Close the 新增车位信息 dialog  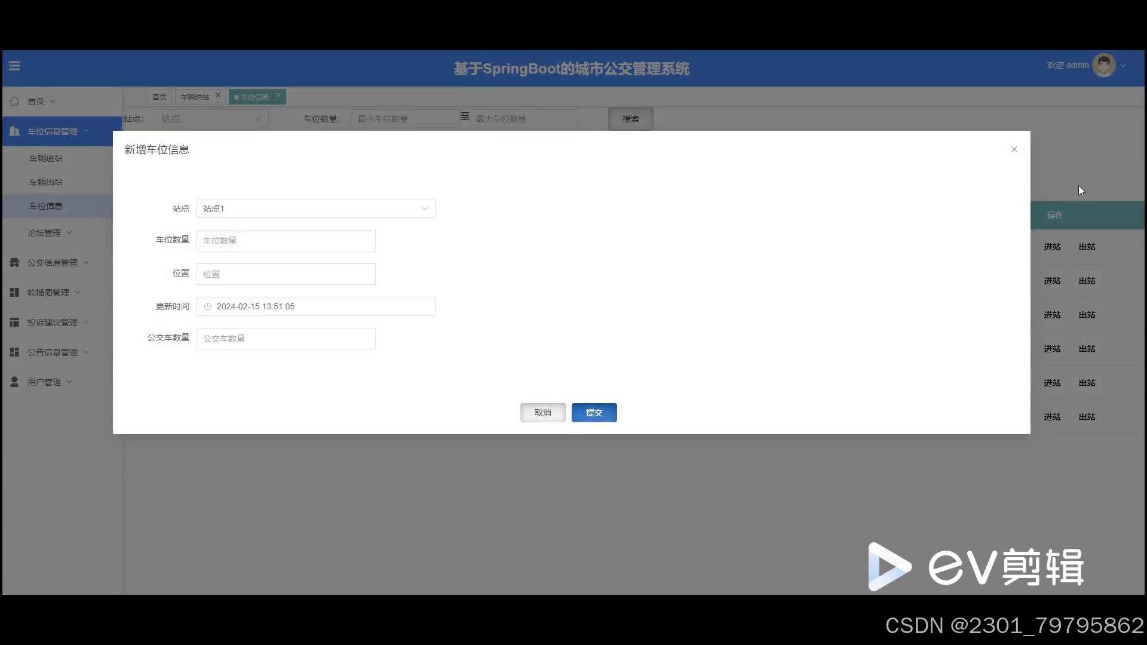(x=1014, y=149)
